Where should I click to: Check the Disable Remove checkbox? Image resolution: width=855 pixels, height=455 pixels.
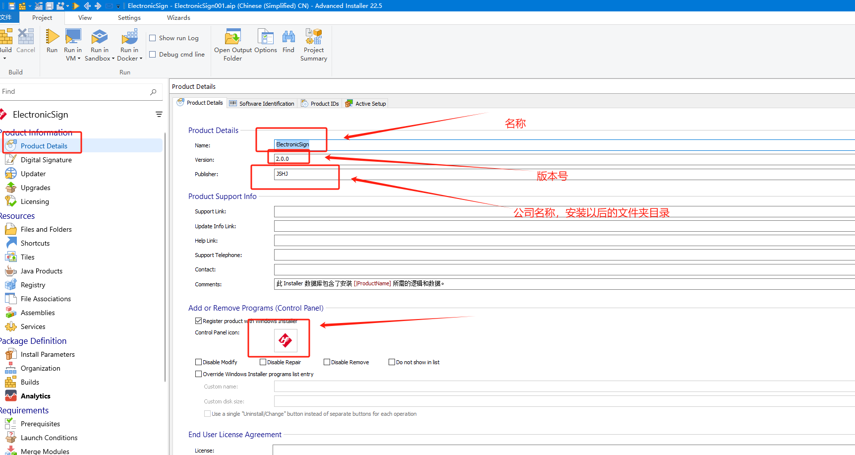click(327, 362)
